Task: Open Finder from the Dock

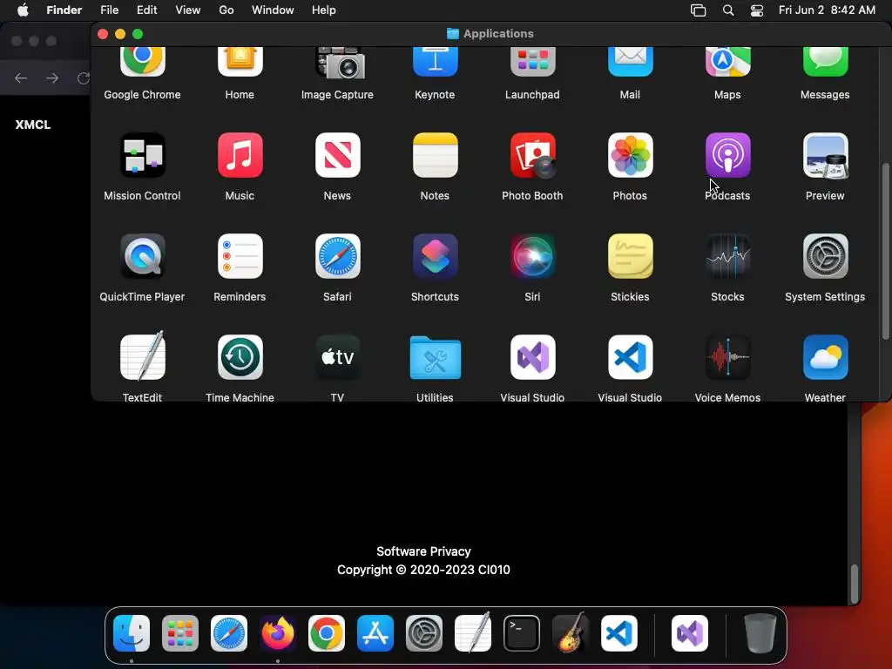Action: [x=132, y=633]
